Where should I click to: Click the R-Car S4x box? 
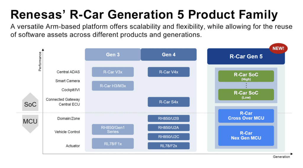(x=168, y=102)
